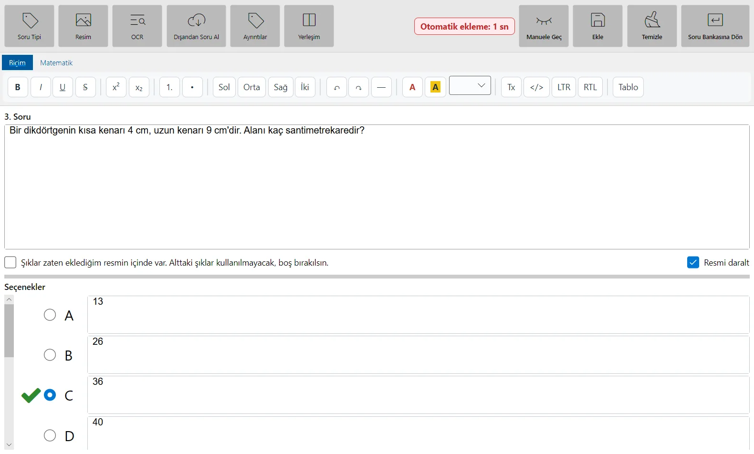Tick the Şıklar zaten resmin içinde checkbox

(10, 262)
